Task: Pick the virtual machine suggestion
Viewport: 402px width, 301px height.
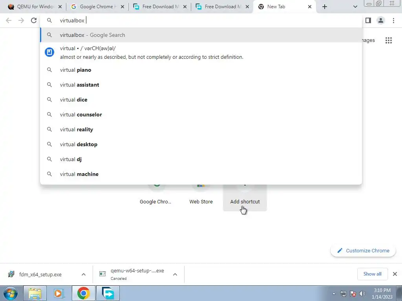Action: [x=201, y=174]
